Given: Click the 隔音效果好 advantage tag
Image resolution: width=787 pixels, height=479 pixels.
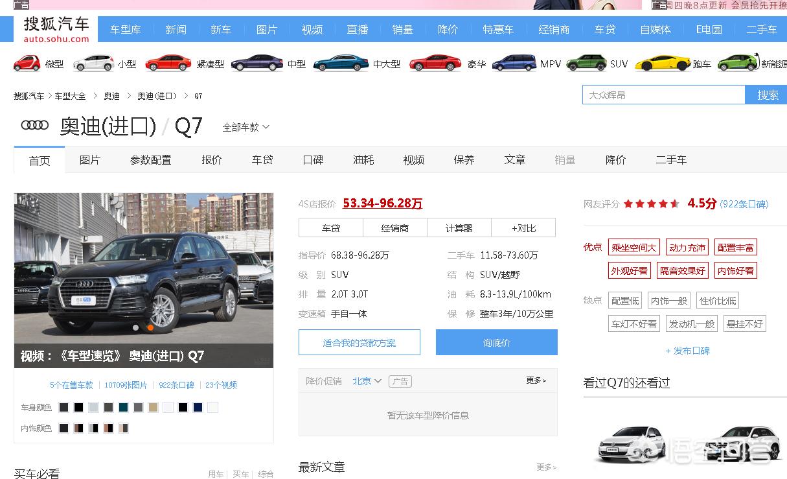Looking at the screenshot, I should (x=682, y=271).
